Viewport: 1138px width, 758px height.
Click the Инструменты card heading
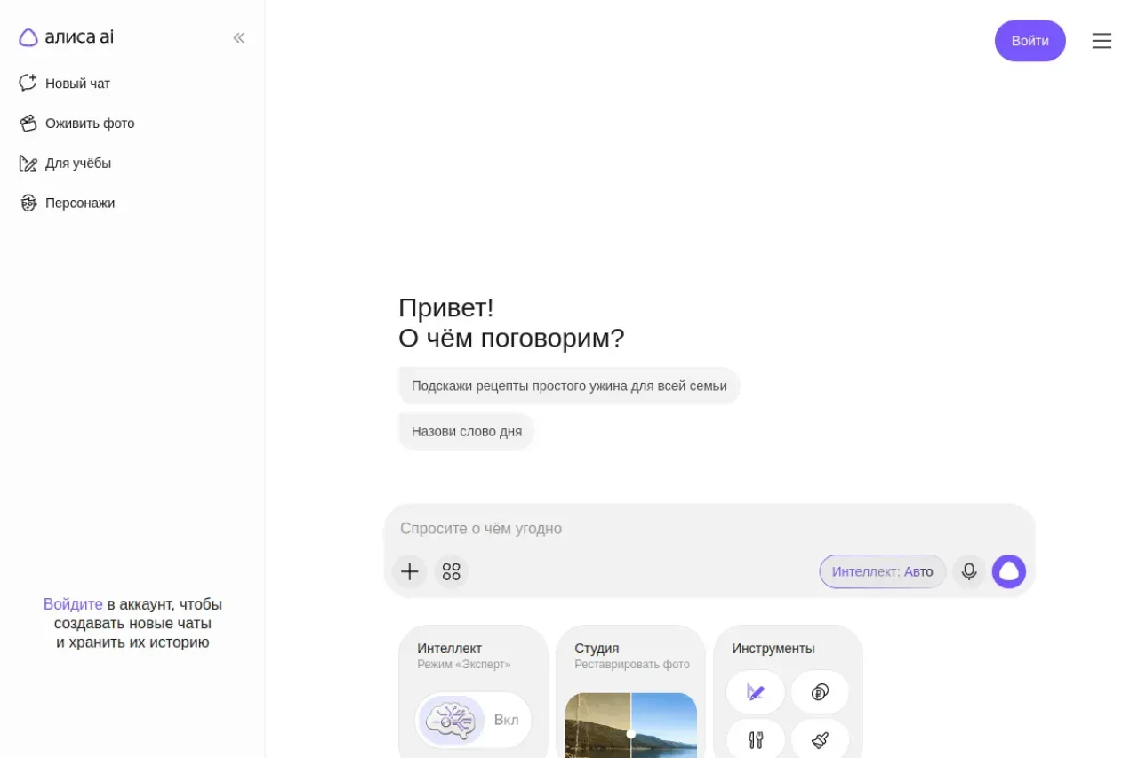(773, 649)
